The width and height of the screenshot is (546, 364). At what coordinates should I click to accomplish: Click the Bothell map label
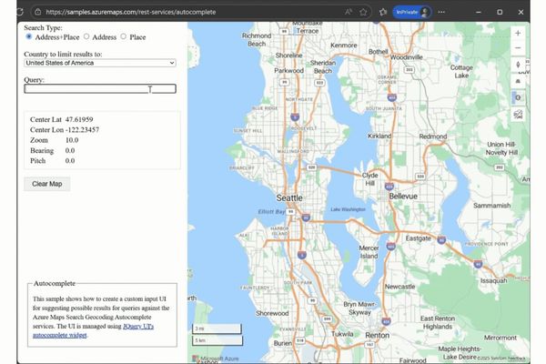[379, 52]
